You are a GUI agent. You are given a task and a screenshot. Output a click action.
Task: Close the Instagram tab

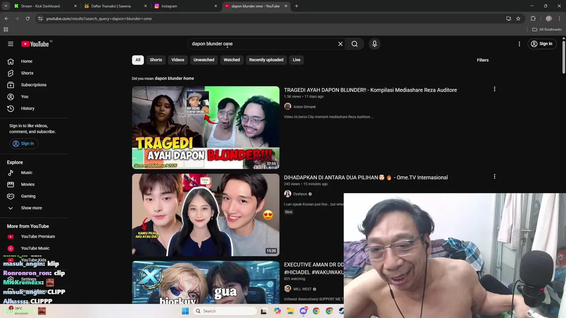216,6
